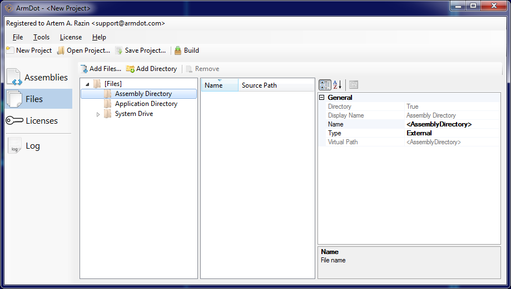This screenshot has height=289, width=511.
Task: Select the System Drive tree item
Action: pos(134,114)
